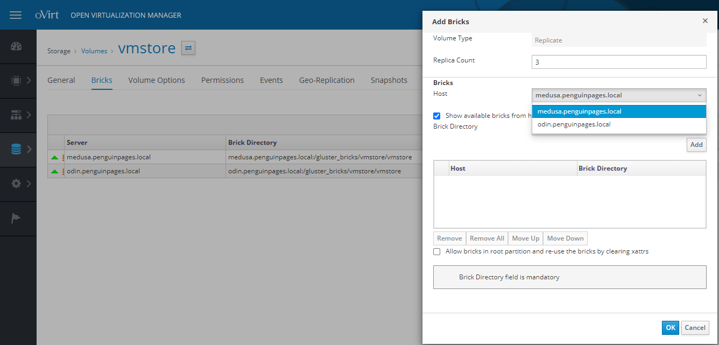This screenshot has height=345, width=719.
Task: Open the Geo-Replication tab
Action: pos(327,80)
